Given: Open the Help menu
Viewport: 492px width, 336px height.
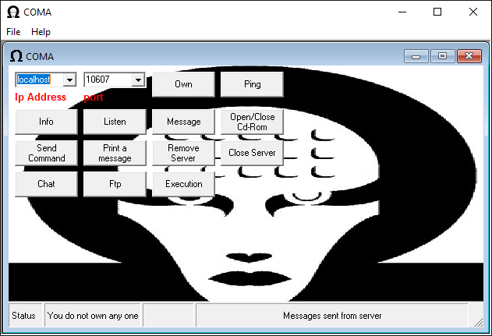Looking at the screenshot, I should (x=41, y=32).
